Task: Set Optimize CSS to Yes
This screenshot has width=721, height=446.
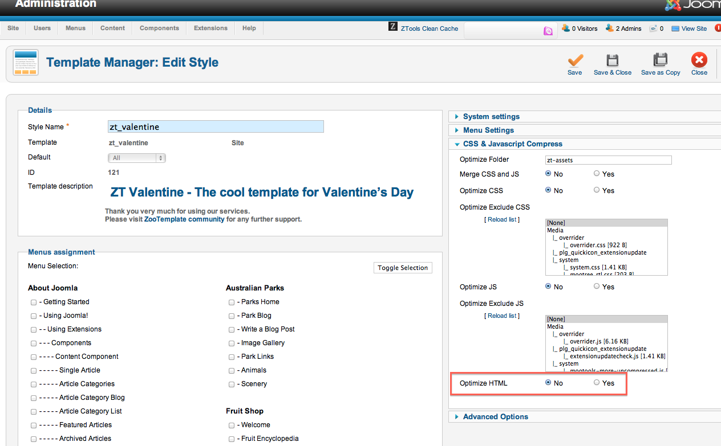Action: point(597,190)
